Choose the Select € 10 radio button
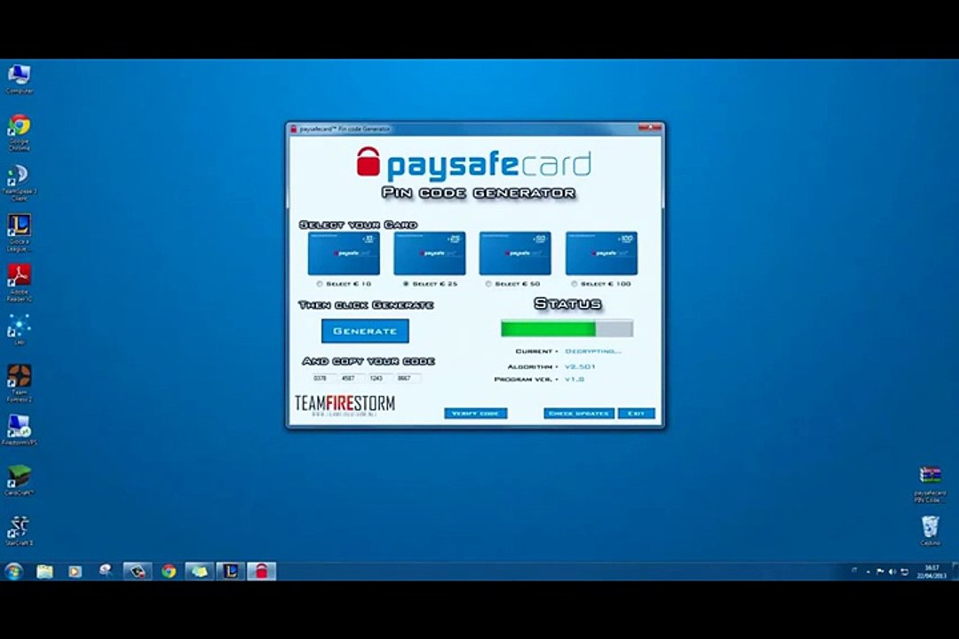The height and width of the screenshot is (639, 959). (x=320, y=284)
